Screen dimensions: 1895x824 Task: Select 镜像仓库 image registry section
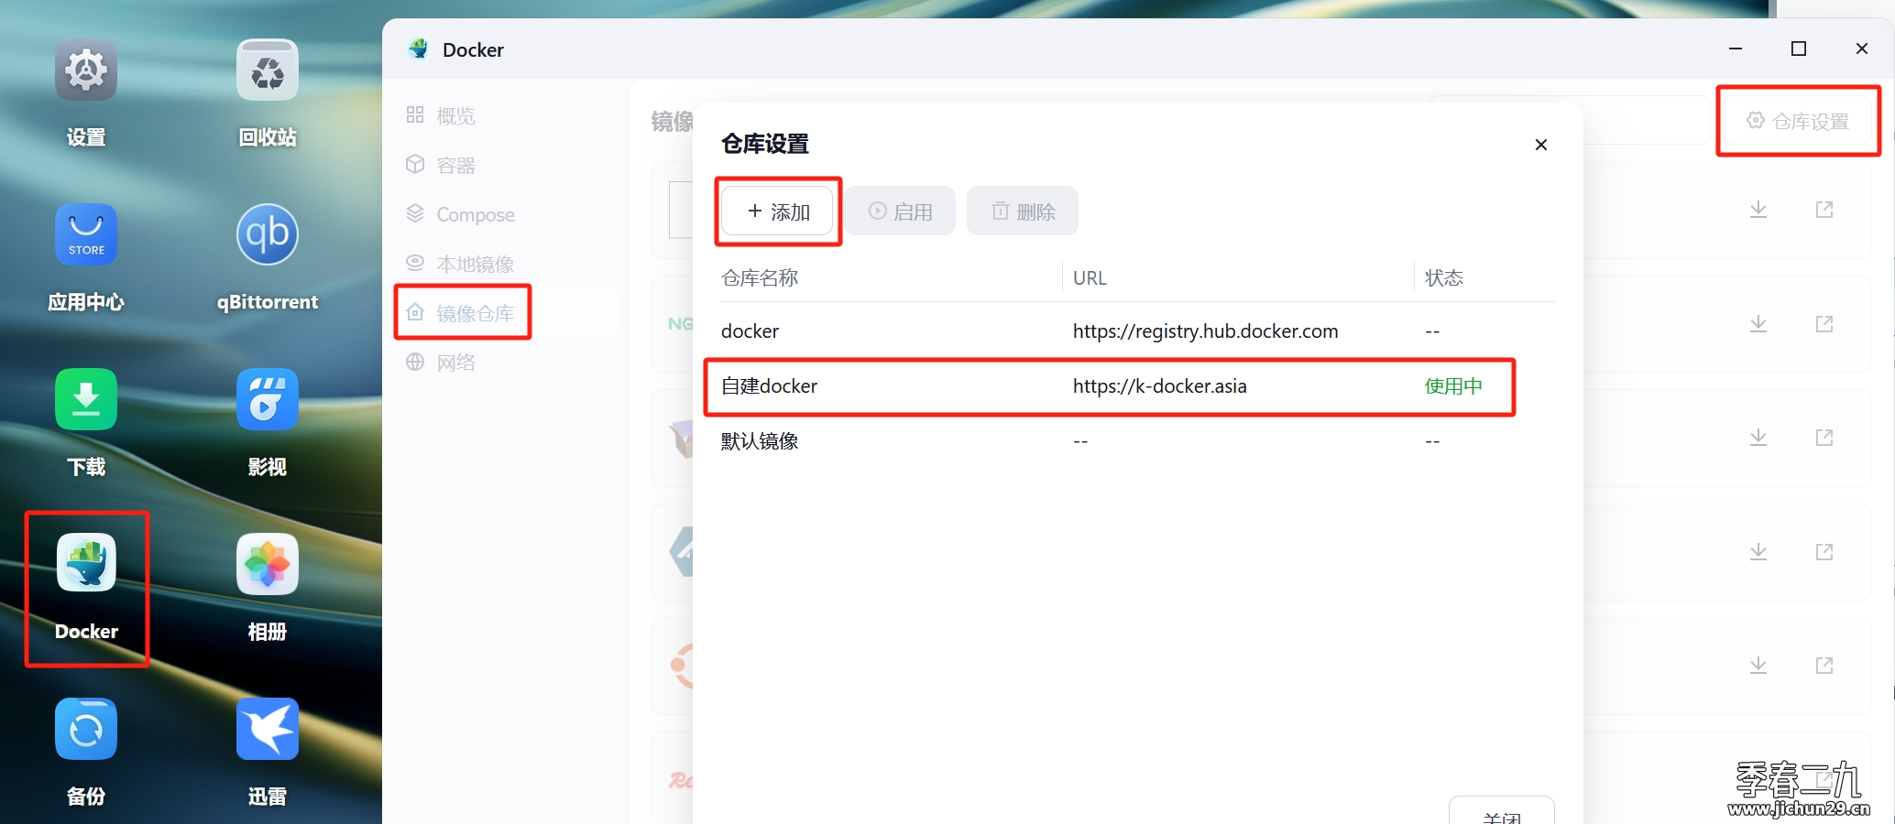point(506,313)
